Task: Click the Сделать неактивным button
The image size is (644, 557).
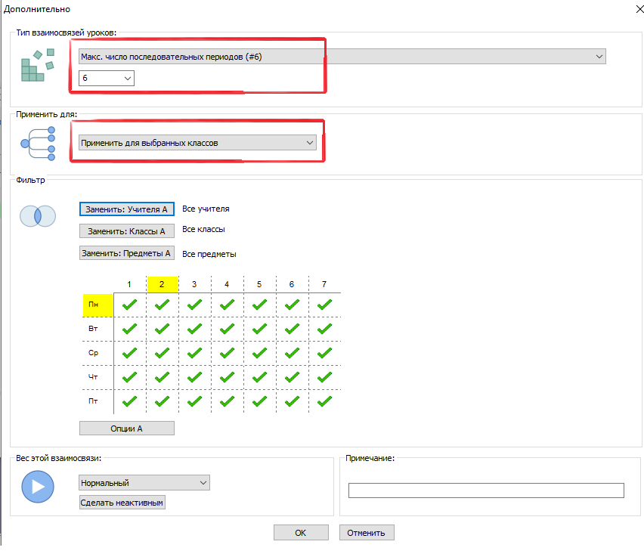Action: (122, 503)
